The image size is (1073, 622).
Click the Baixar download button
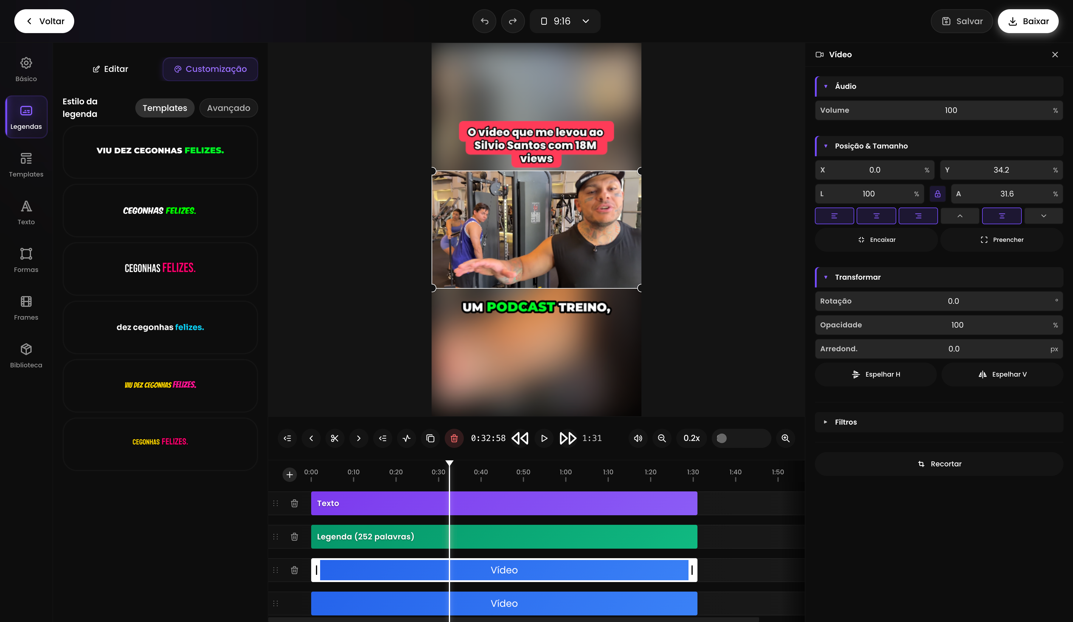[x=1028, y=21]
